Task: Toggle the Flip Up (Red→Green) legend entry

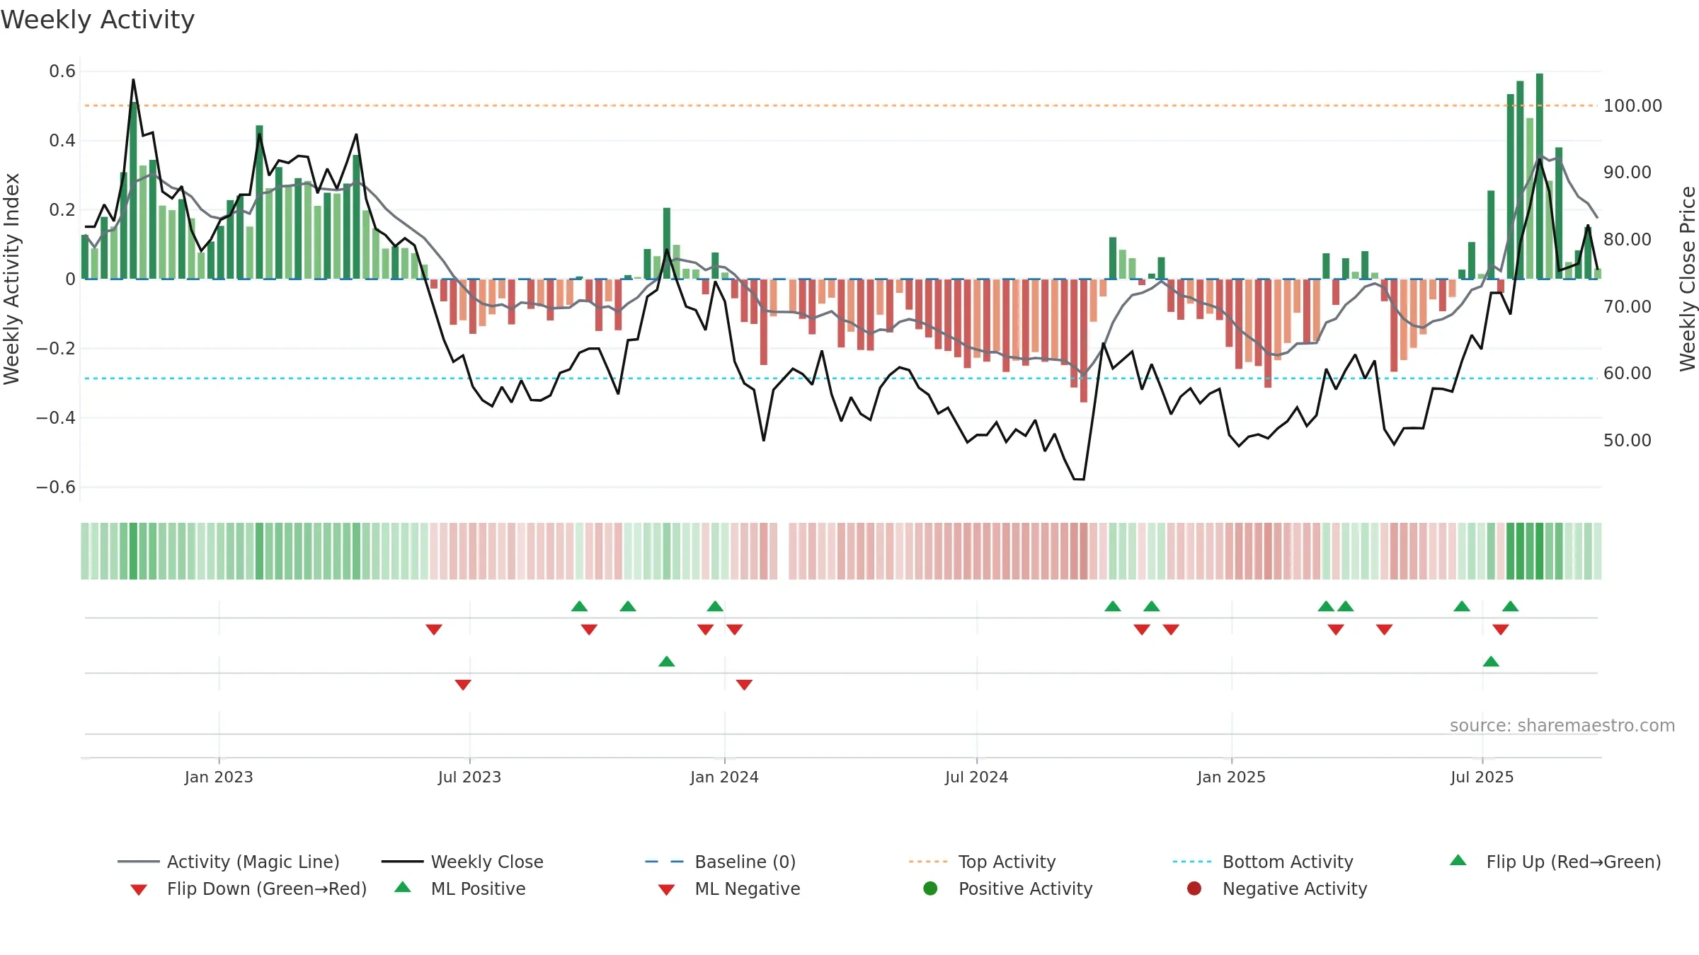Action: 1555,862
